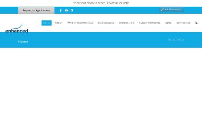This screenshot has height=134, width=202.
Task: Click the Request an Appointment button
Action: 36,10
